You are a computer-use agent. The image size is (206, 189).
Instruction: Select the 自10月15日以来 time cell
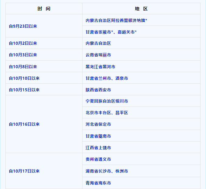coord(24,90)
